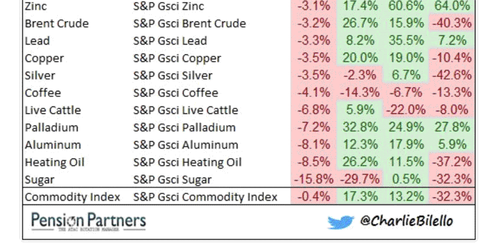This screenshot has height=243, width=497.
Task: Click Palladium's 32.8% value cell
Action: [360, 127]
